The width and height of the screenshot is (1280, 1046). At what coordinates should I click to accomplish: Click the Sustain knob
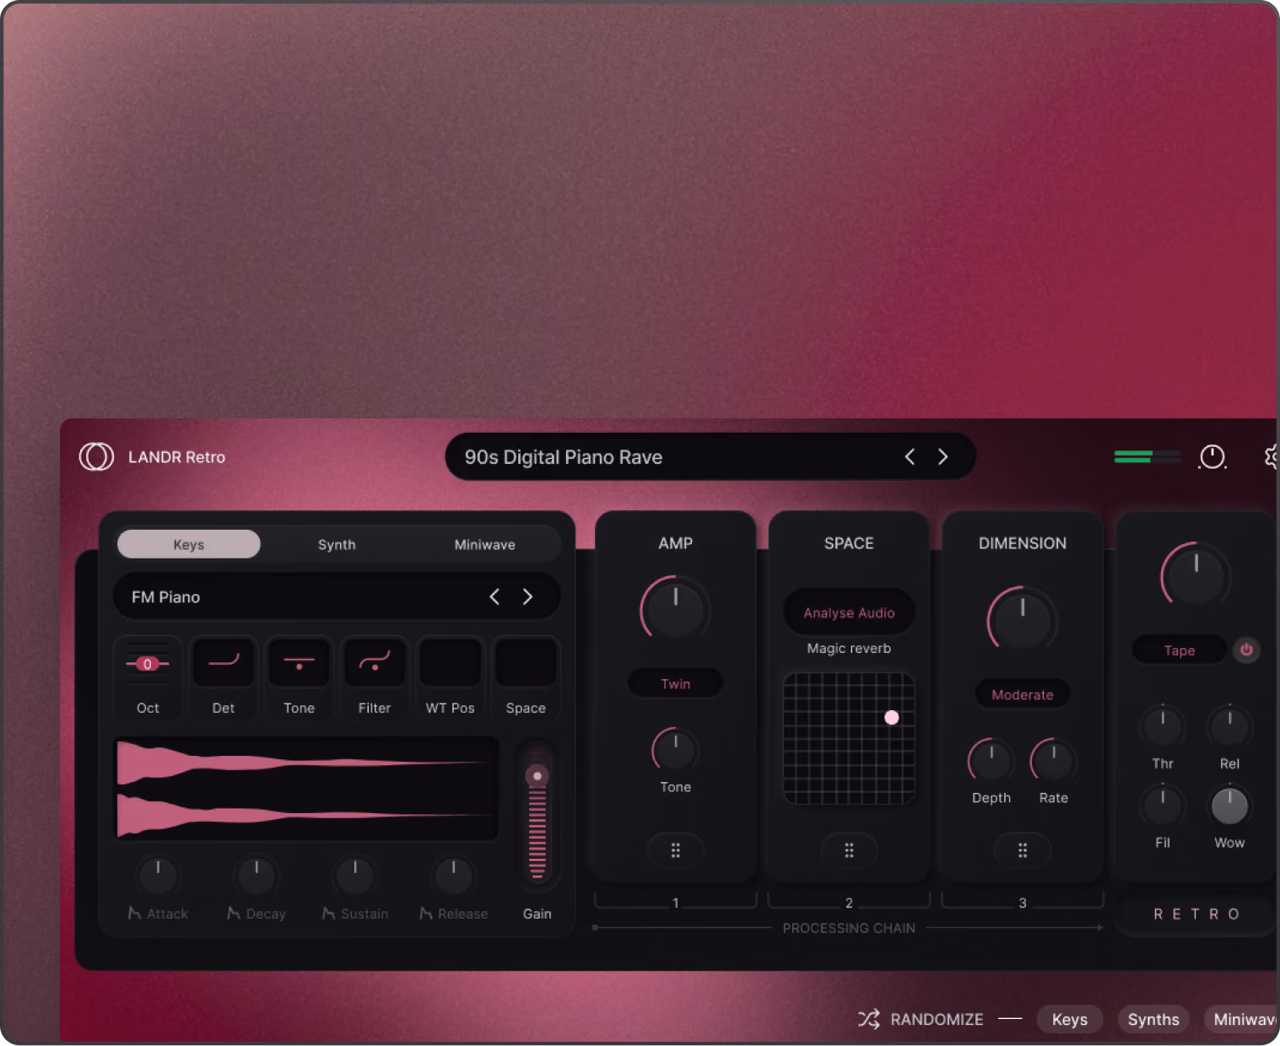tap(355, 876)
